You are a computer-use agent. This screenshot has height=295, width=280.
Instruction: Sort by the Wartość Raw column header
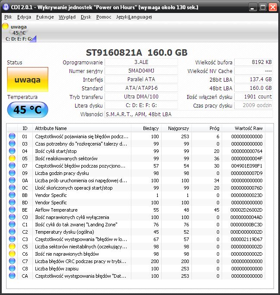pyautogui.click(x=249, y=128)
